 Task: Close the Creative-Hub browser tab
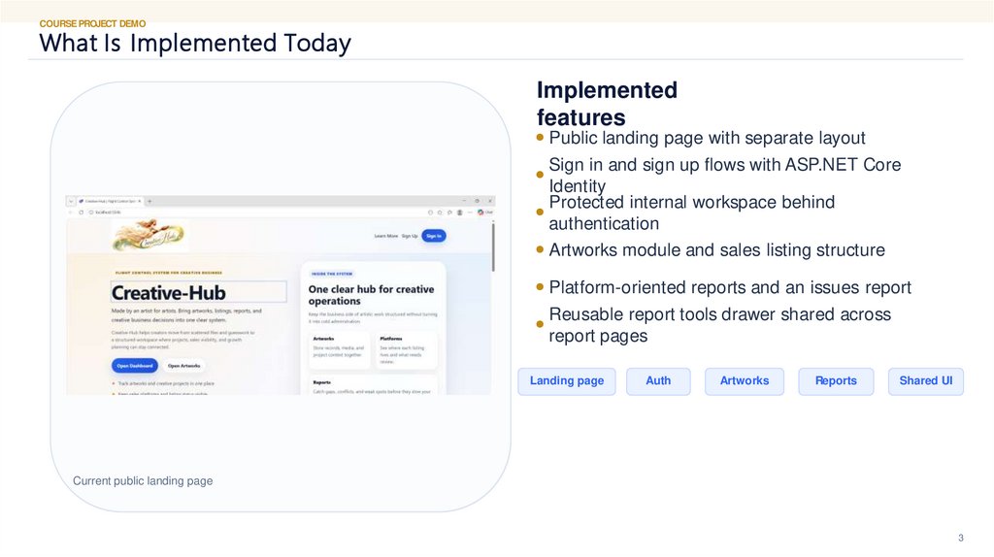pyautogui.click(x=140, y=200)
